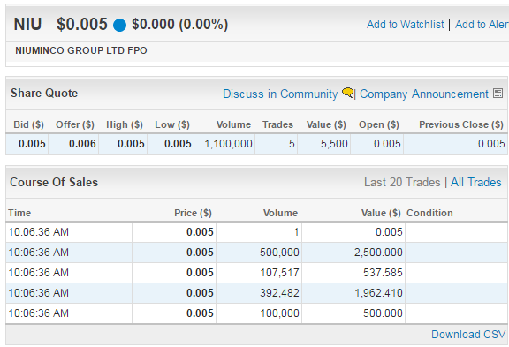509x347 pixels.
Task: Click the trade volume 100,000
Action: pos(279,313)
